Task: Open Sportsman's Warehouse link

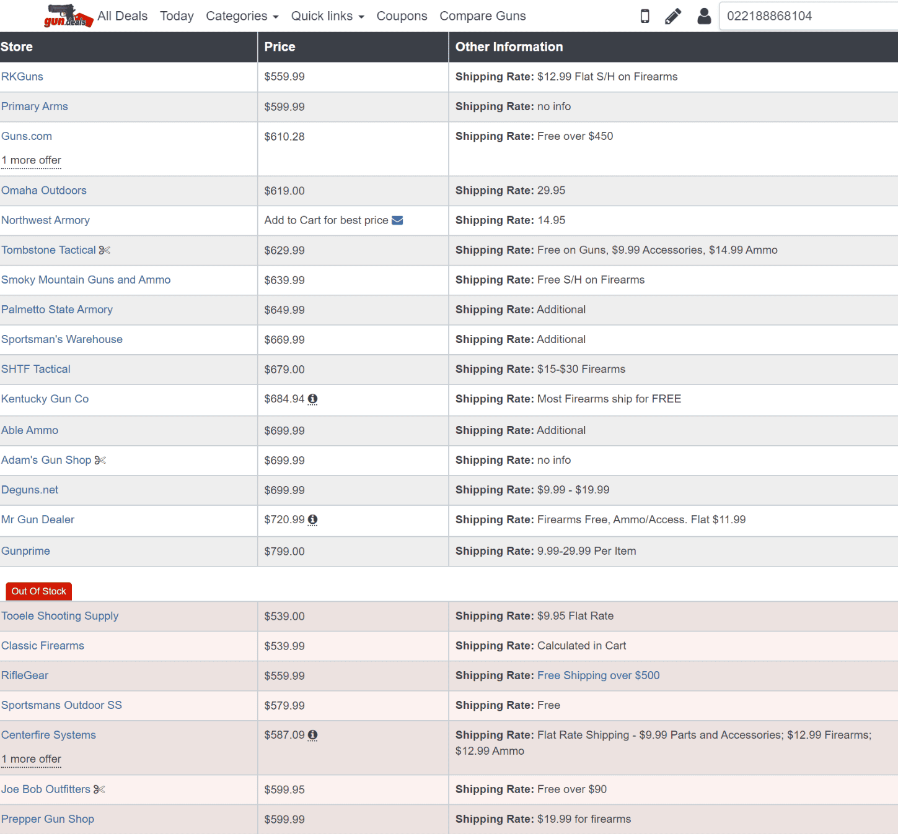Action: pyautogui.click(x=62, y=339)
